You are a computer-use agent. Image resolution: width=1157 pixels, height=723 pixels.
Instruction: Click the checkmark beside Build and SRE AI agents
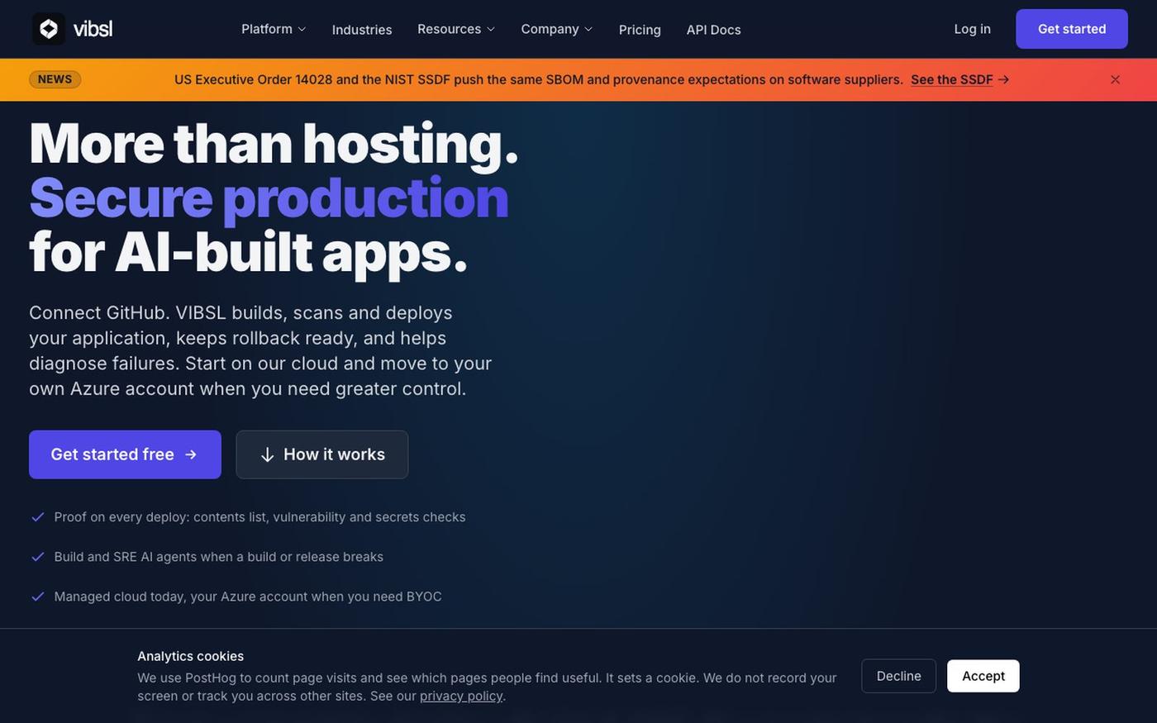[x=38, y=557]
